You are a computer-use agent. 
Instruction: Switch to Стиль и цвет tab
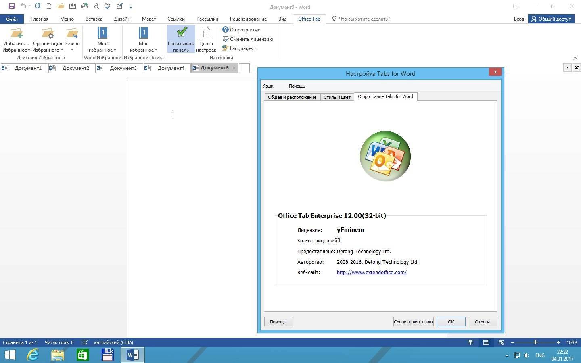[x=337, y=97]
